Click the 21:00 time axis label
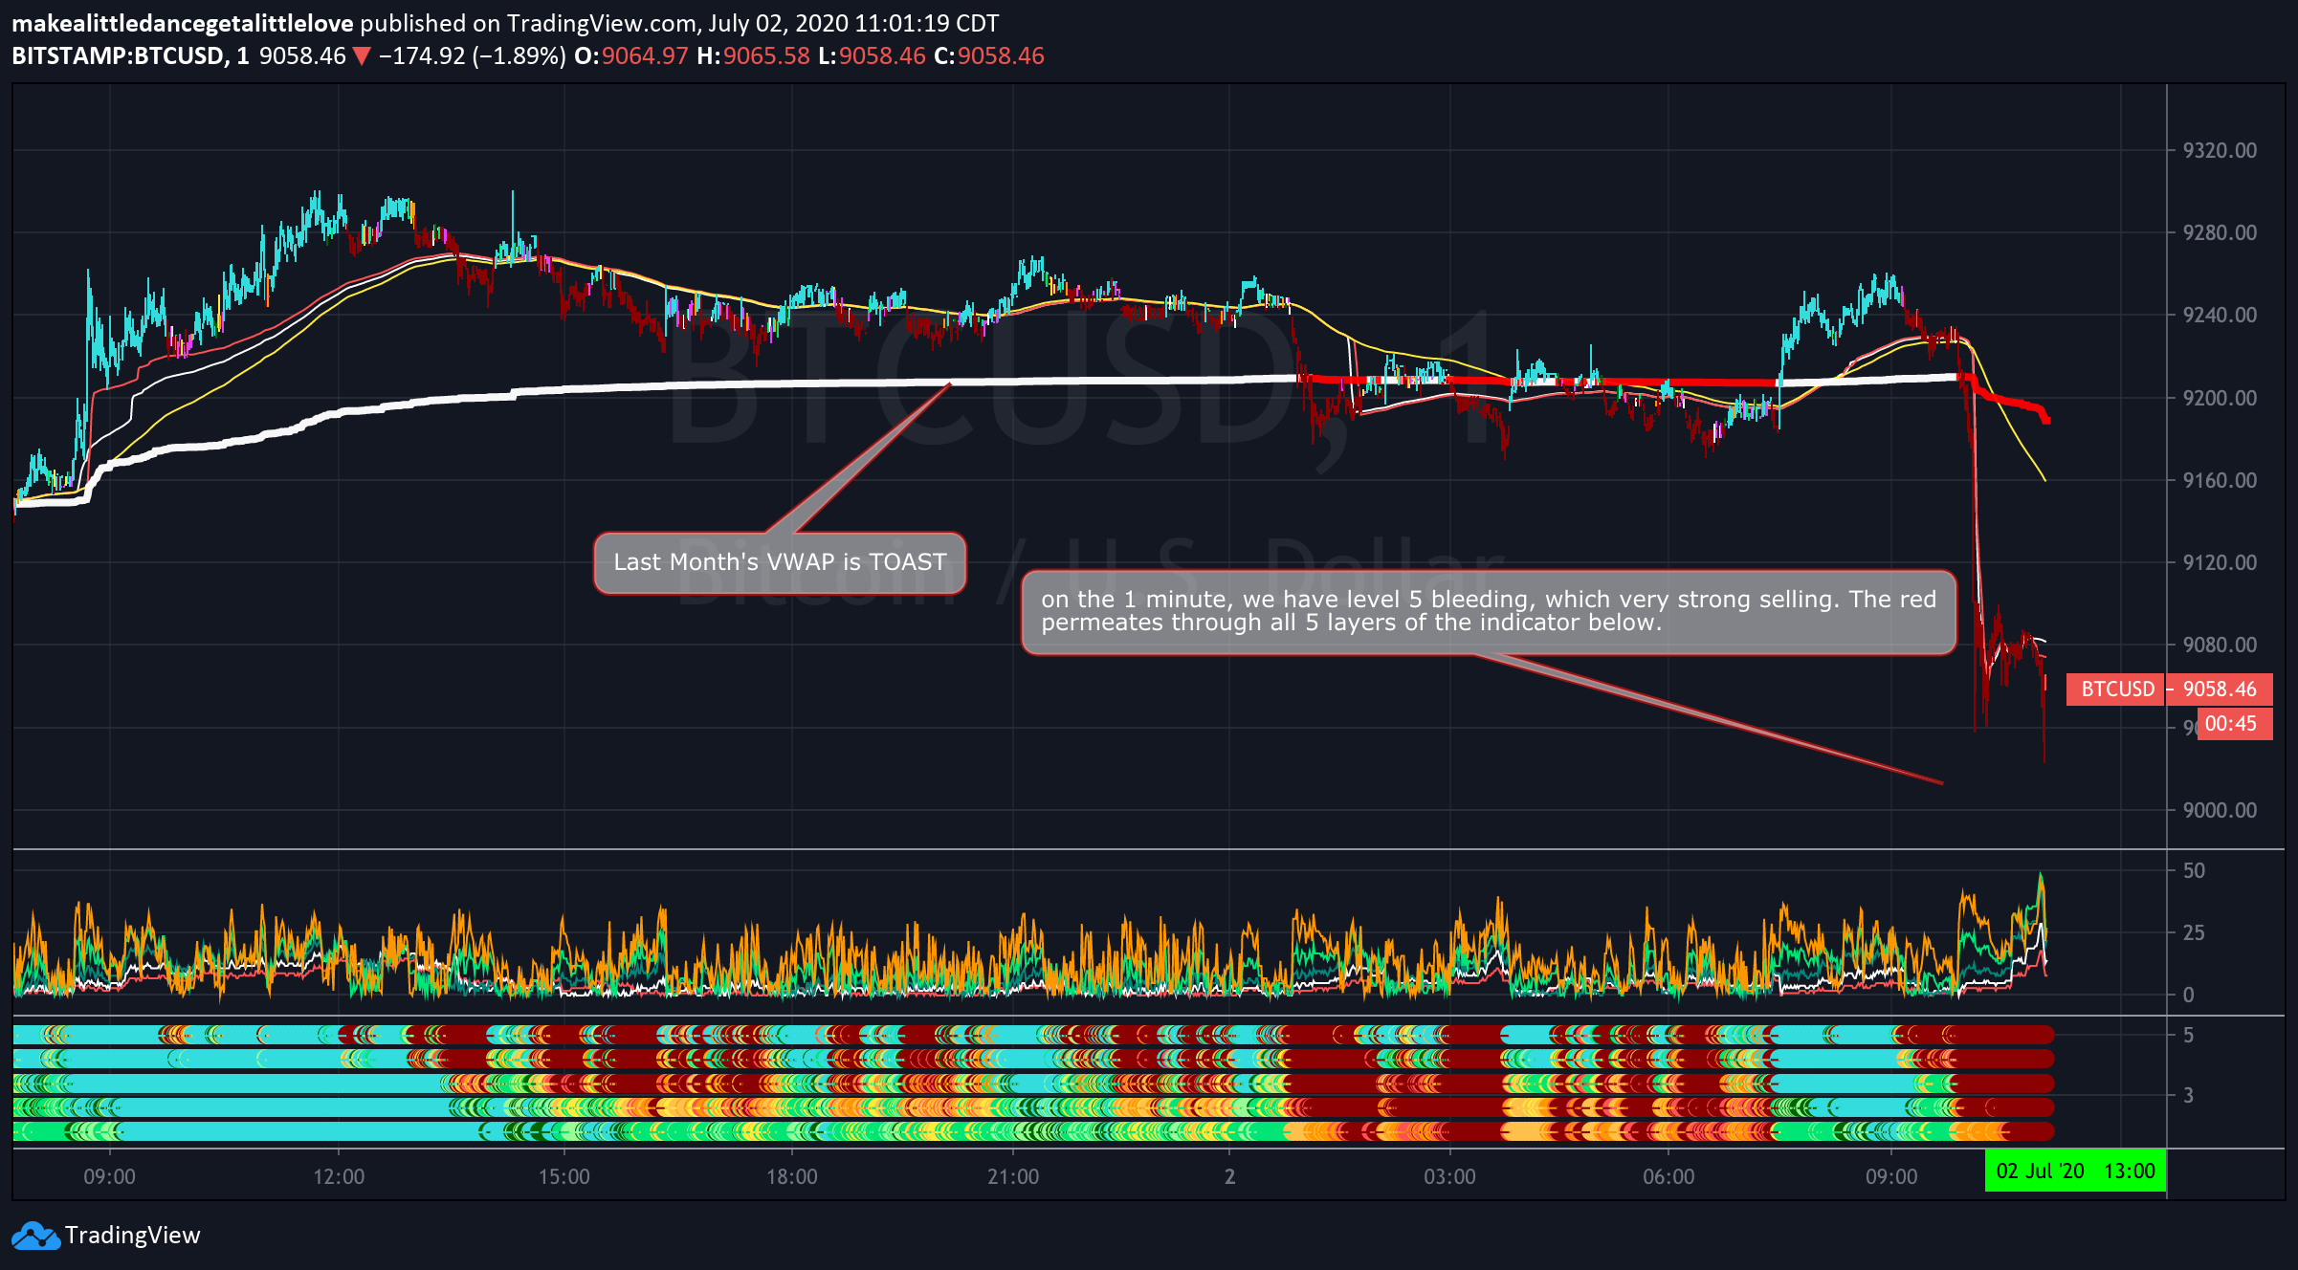2298x1270 pixels. (1012, 1176)
